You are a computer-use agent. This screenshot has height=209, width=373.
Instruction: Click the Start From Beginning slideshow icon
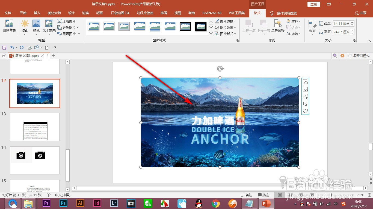[x=30, y=47]
